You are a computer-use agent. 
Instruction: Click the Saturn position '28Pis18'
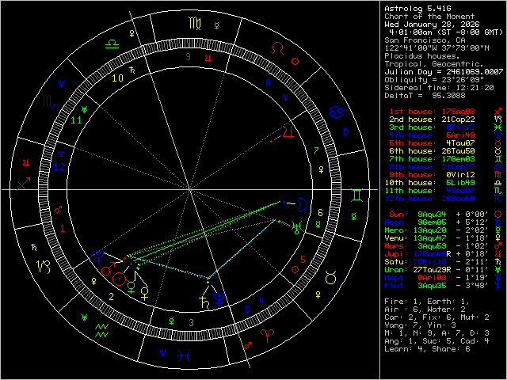click(x=429, y=262)
